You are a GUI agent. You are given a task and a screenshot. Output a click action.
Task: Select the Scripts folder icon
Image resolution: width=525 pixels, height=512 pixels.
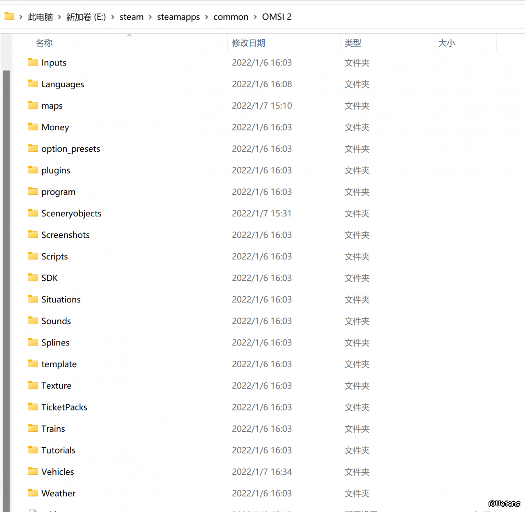[x=33, y=256]
